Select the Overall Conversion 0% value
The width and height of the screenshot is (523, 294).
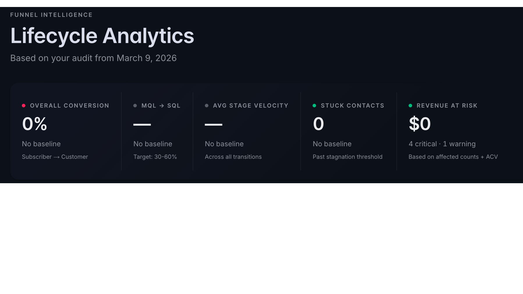pyautogui.click(x=35, y=124)
